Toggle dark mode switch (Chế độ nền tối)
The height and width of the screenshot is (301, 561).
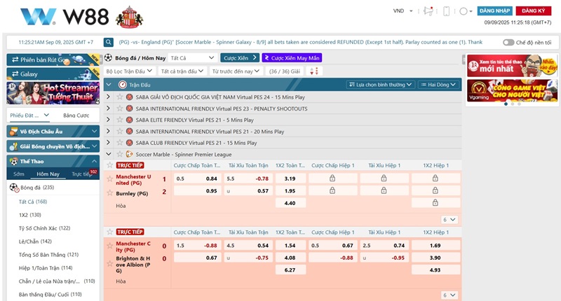click(x=508, y=42)
